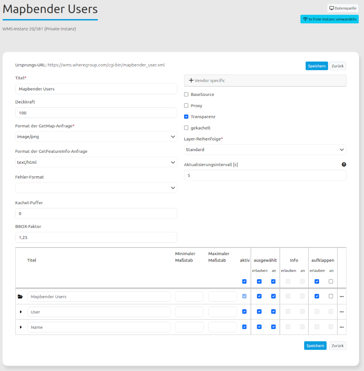The width and height of the screenshot is (364, 371).
Task: Open the Fehler-Format dropdown
Action: [96, 188]
